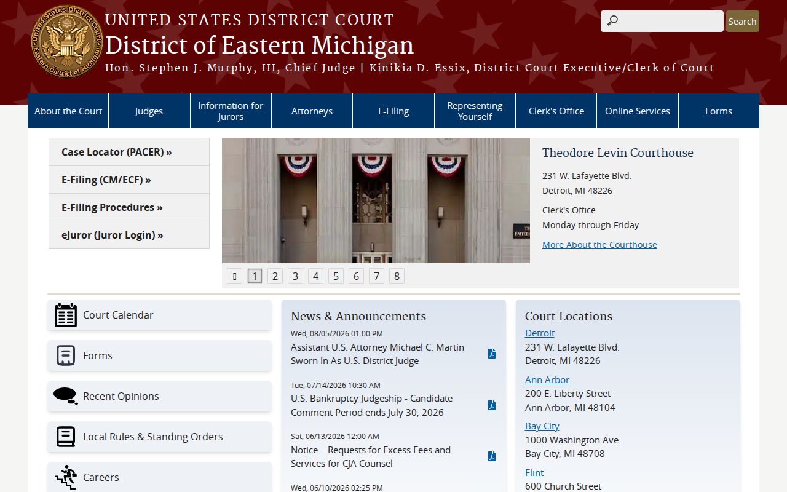Open PDF icon for CJA Counsel notice
The width and height of the screenshot is (787, 492).
pyautogui.click(x=492, y=456)
